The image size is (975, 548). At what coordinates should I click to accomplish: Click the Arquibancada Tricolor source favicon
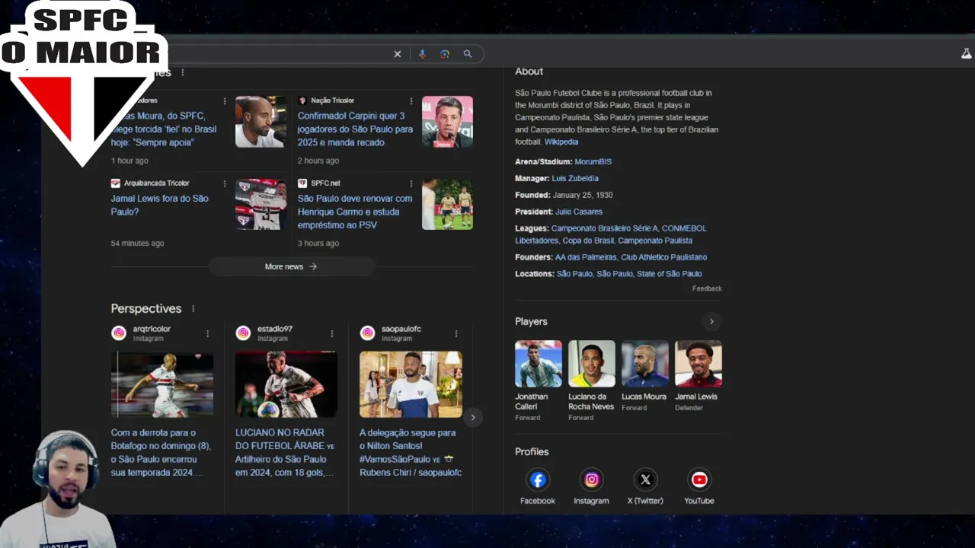pos(116,183)
